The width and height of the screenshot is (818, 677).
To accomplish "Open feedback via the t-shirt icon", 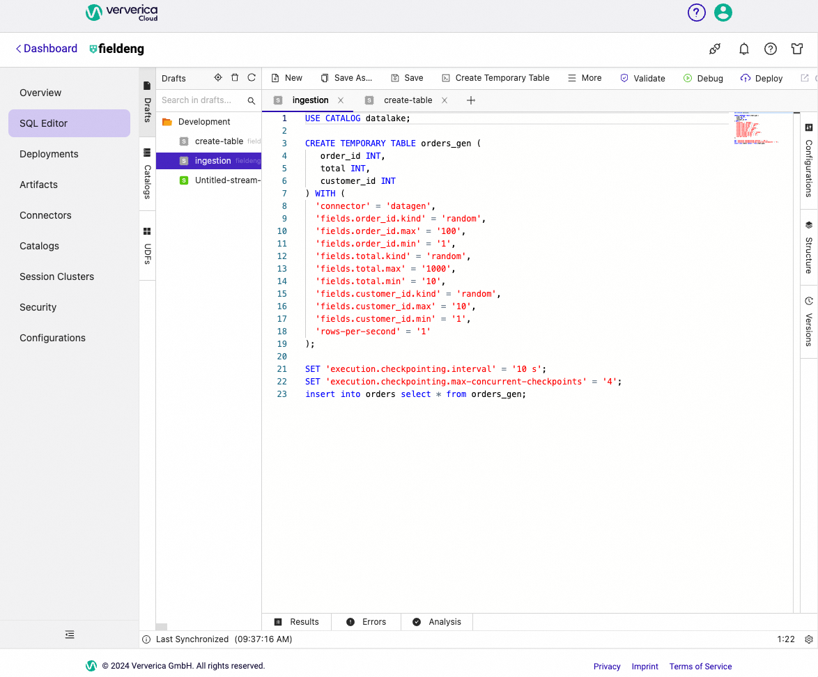I will pos(797,49).
